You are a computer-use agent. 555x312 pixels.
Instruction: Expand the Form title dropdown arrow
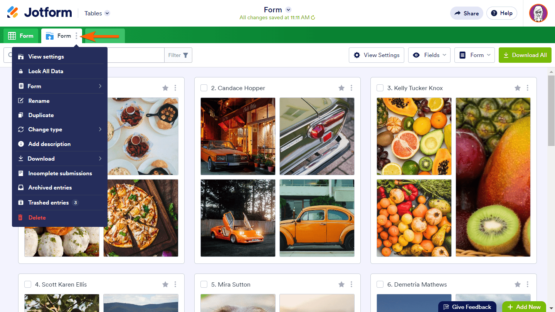[x=288, y=10]
